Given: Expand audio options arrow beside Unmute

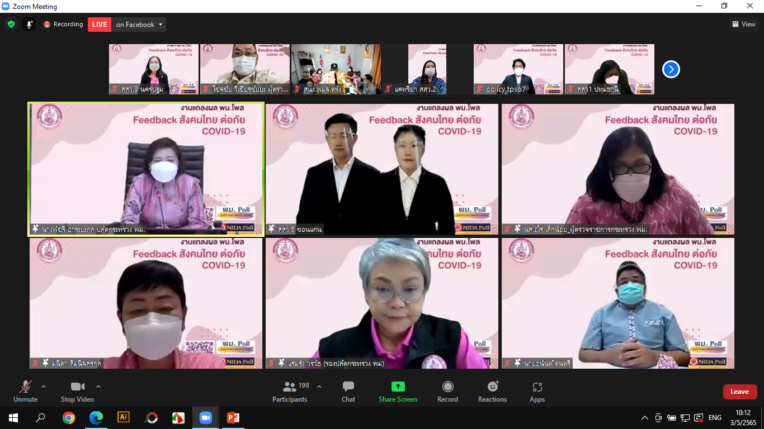Looking at the screenshot, I should coord(44,387).
